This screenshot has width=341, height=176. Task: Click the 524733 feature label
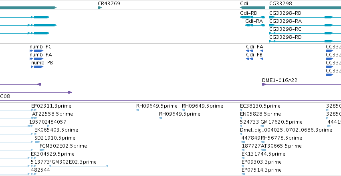(250, 122)
